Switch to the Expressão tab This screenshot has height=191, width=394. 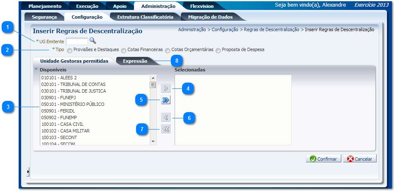click(x=135, y=61)
